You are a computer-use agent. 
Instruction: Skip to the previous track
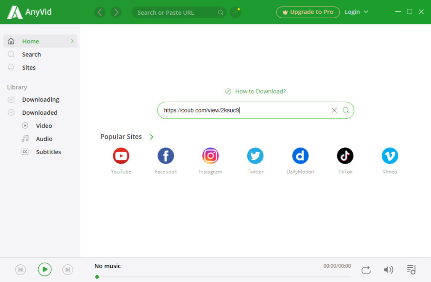(21, 270)
